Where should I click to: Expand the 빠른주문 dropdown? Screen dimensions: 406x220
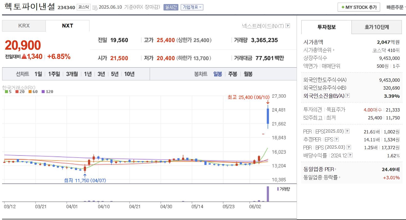pos(396,7)
